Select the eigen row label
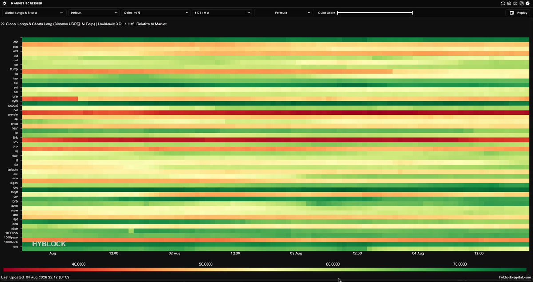Viewport: 533px width, 282px height. tap(14, 183)
